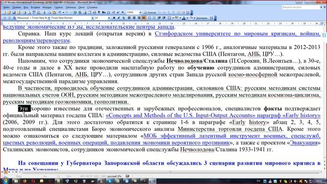The image size is (327, 184).
Task: Click the Insert Hyperlink globe icon
Action: 80,12
